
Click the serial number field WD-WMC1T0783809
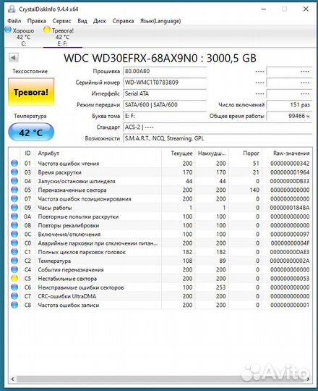click(165, 83)
